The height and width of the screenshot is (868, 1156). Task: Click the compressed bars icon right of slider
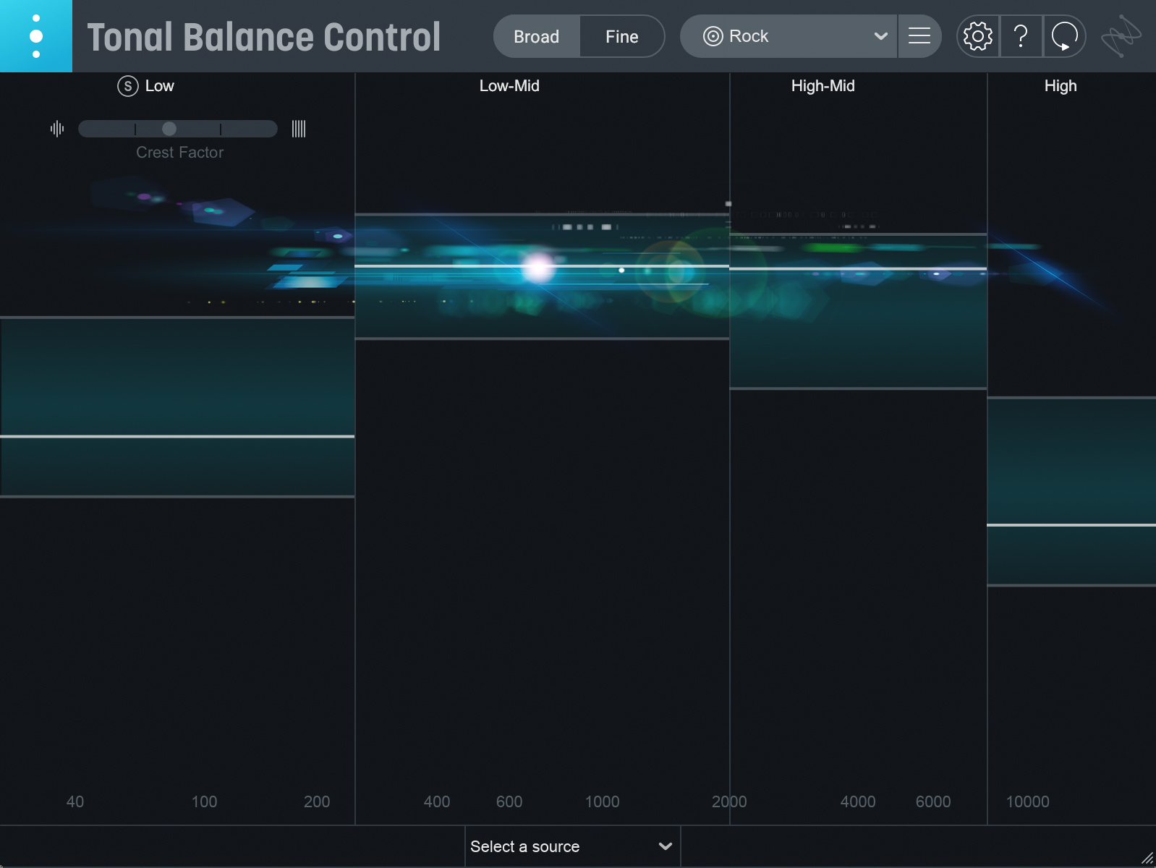pyautogui.click(x=299, y=129)
